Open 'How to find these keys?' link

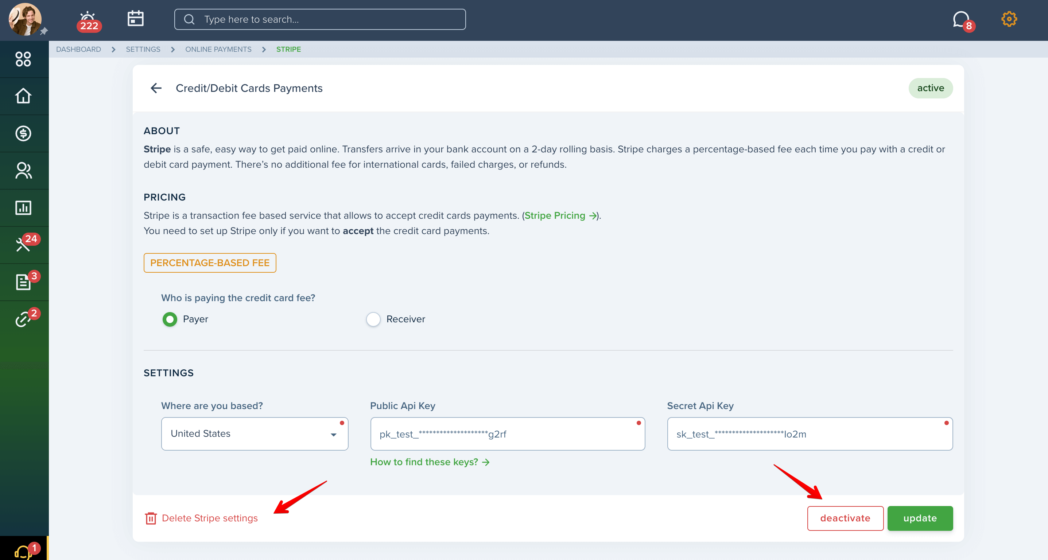(430, 462)
